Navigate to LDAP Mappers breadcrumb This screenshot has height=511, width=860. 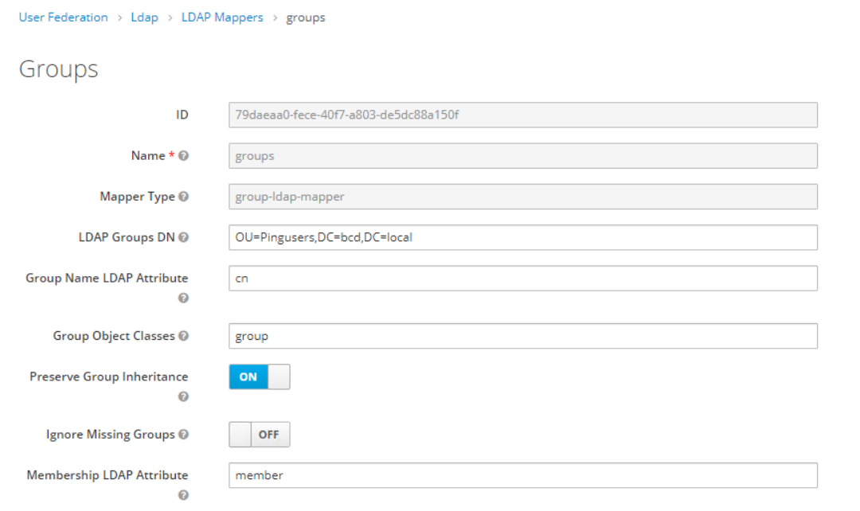[221, 18]
